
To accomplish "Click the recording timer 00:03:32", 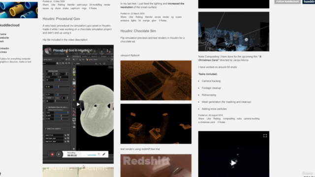I will pyautogui.click(x=72, y=155).
